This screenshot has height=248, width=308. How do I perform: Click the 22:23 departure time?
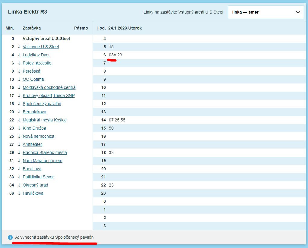[x=111, y=185]
